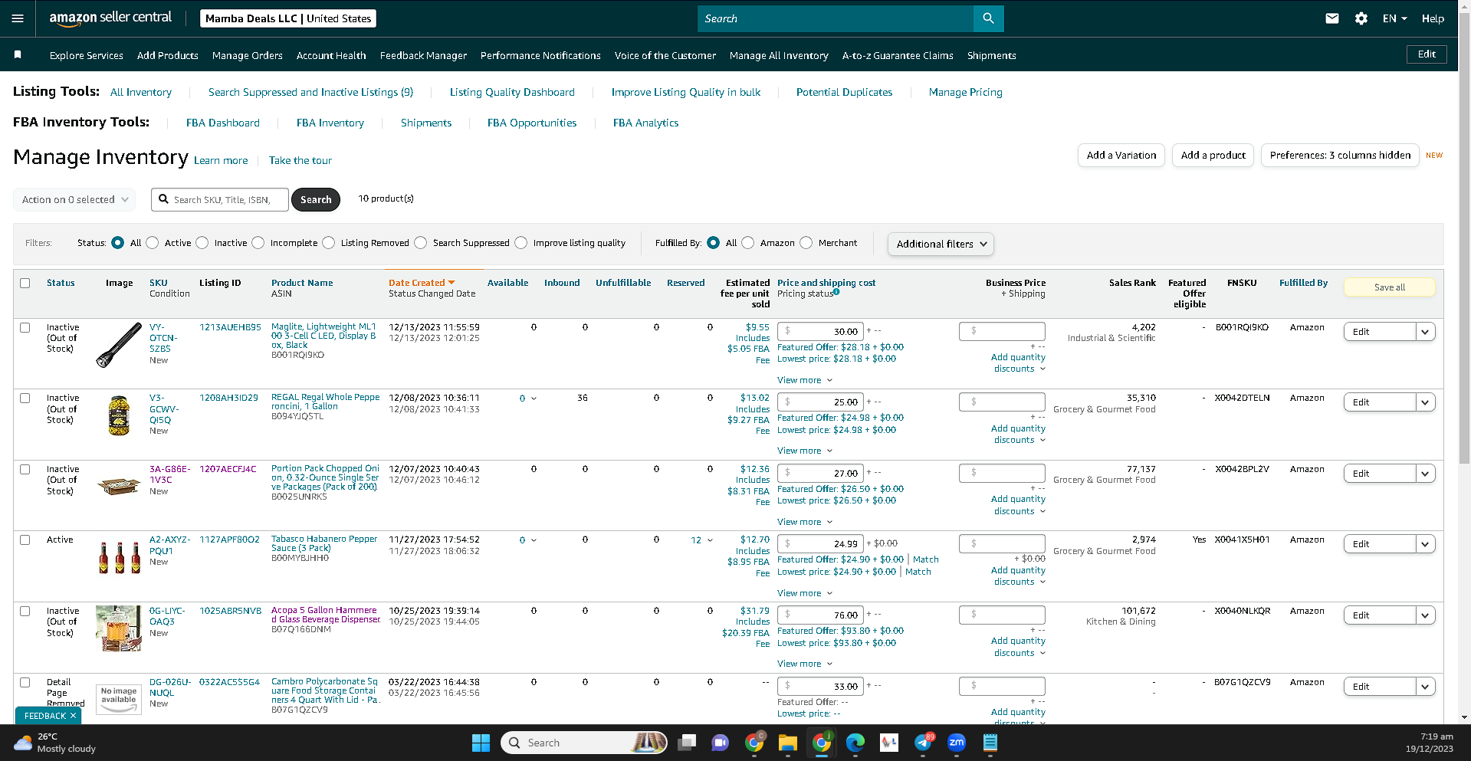Open the Windows Start menu

pos(481,743)
